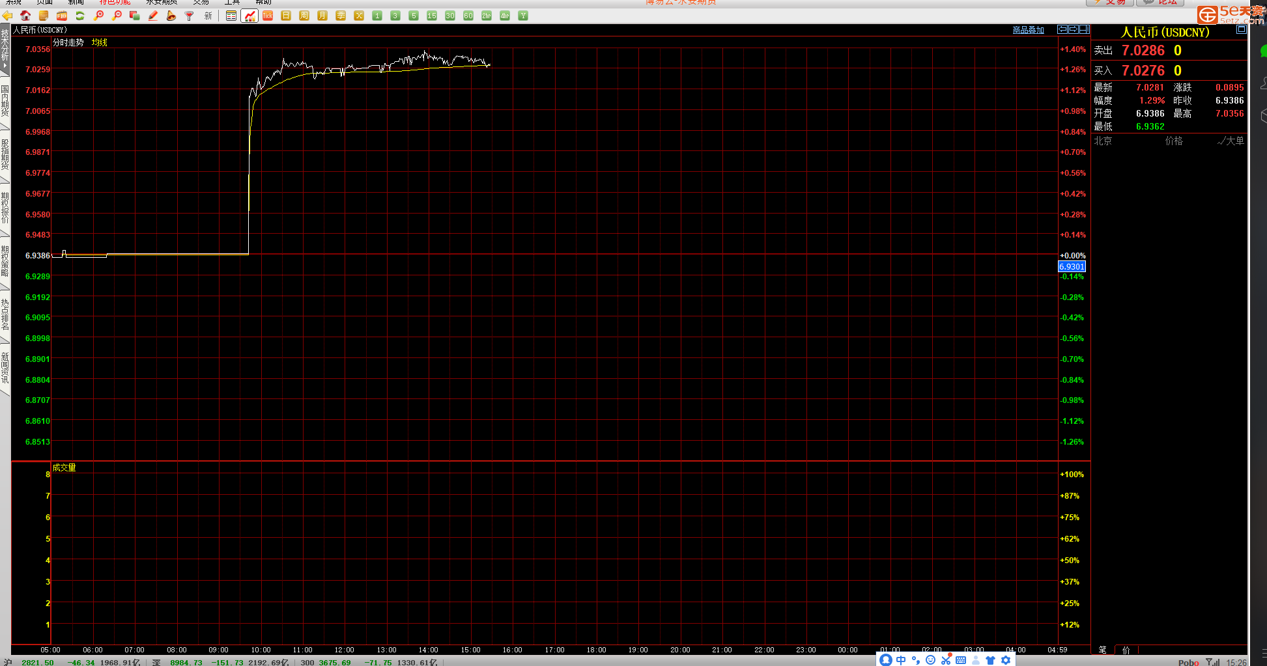Click the previous-symbol left arrow box
This screenshot has height=666, width=1267.
click(x=1062, y=29)
